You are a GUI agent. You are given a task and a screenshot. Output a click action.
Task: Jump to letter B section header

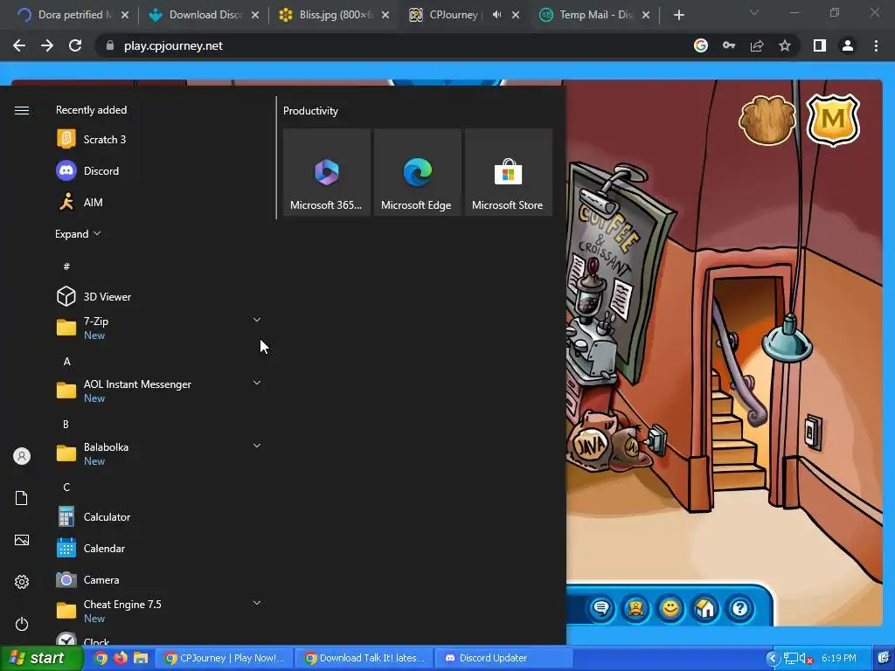66,425
